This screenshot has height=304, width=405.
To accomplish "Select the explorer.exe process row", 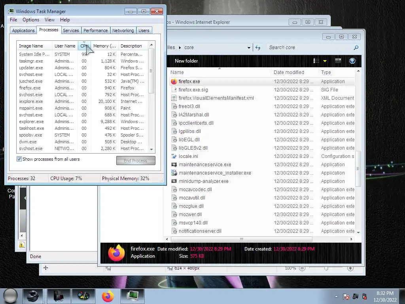I will click(82, 122).
